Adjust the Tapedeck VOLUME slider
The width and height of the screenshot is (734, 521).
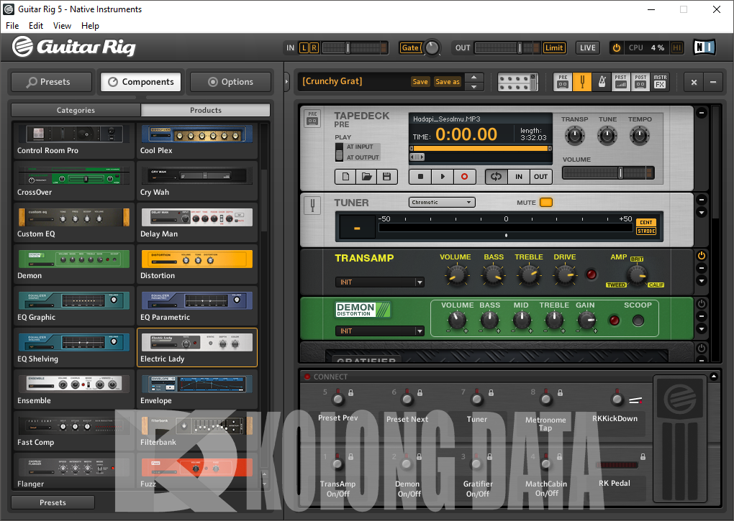coord(608,173)
